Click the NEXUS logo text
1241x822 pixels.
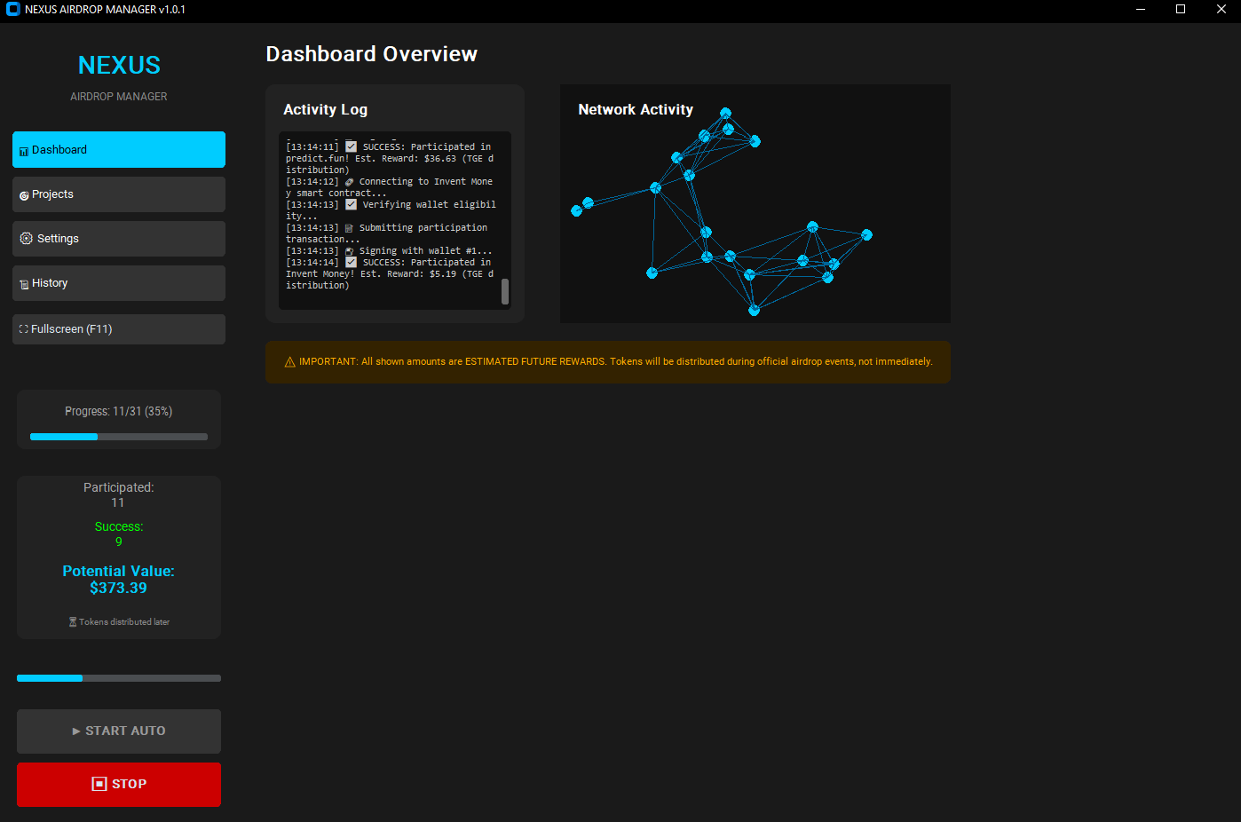(119, 66)
